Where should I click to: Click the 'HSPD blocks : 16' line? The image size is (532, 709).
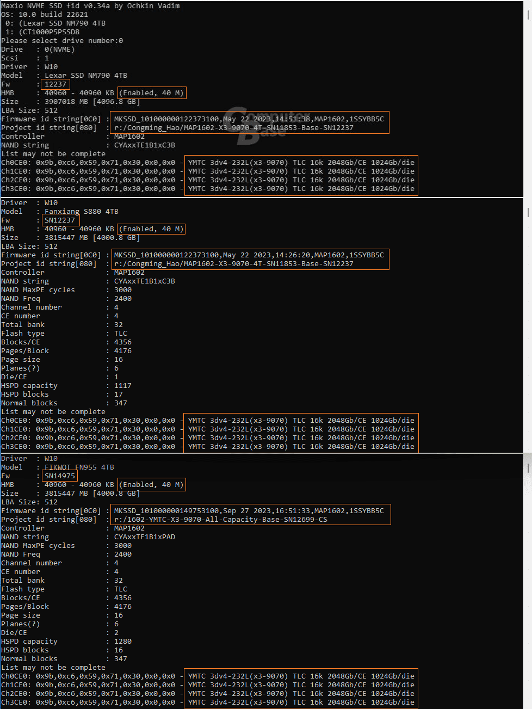point(62,650)
